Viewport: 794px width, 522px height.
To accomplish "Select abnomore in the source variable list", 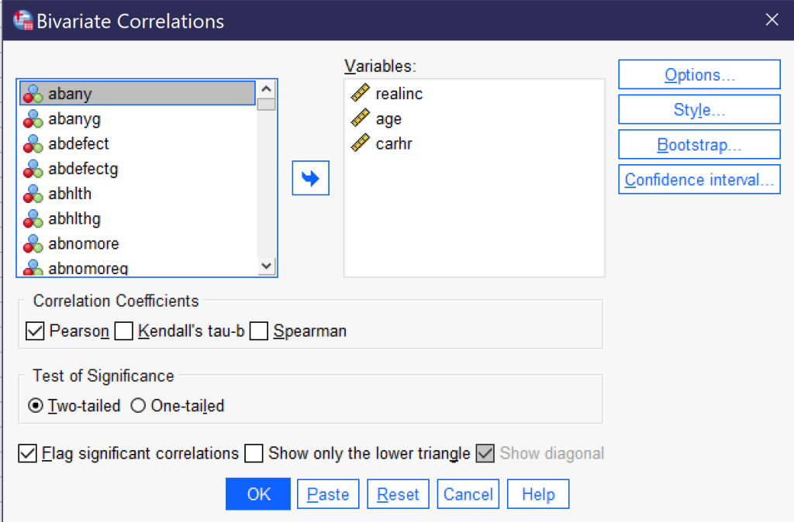I will [137, 243].
